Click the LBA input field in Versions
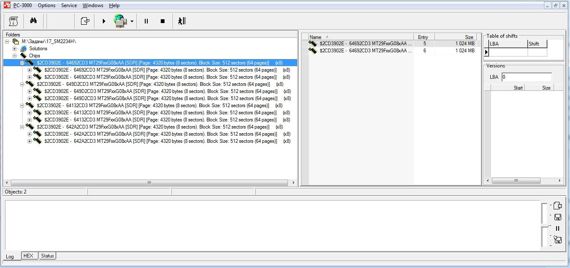Image resolution: width=570 pixels, height=268 pixels. [526, 77]
